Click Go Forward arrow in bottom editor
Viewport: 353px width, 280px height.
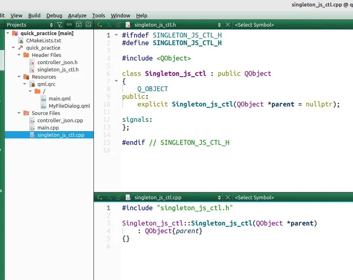(x=109, y=197)
